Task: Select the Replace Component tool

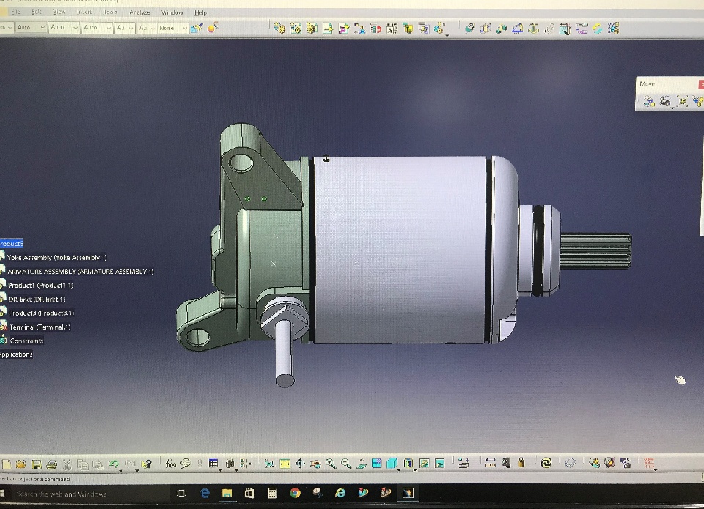Action: pos(359,29)
